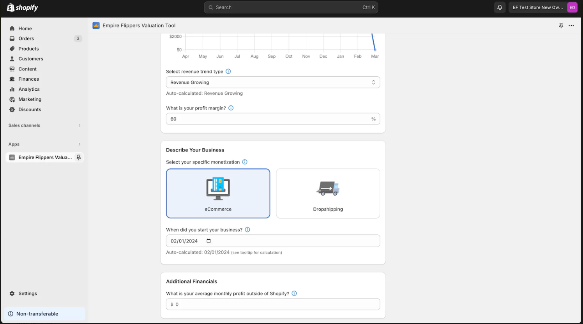This screenshot has height=324, width=583.
Task: Open Customers page
Action: 31,59
